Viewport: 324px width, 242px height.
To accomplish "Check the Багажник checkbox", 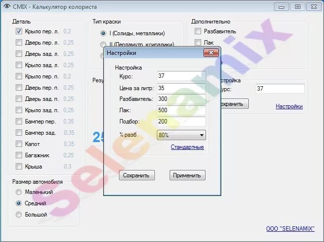I will [x=19, y=155].
